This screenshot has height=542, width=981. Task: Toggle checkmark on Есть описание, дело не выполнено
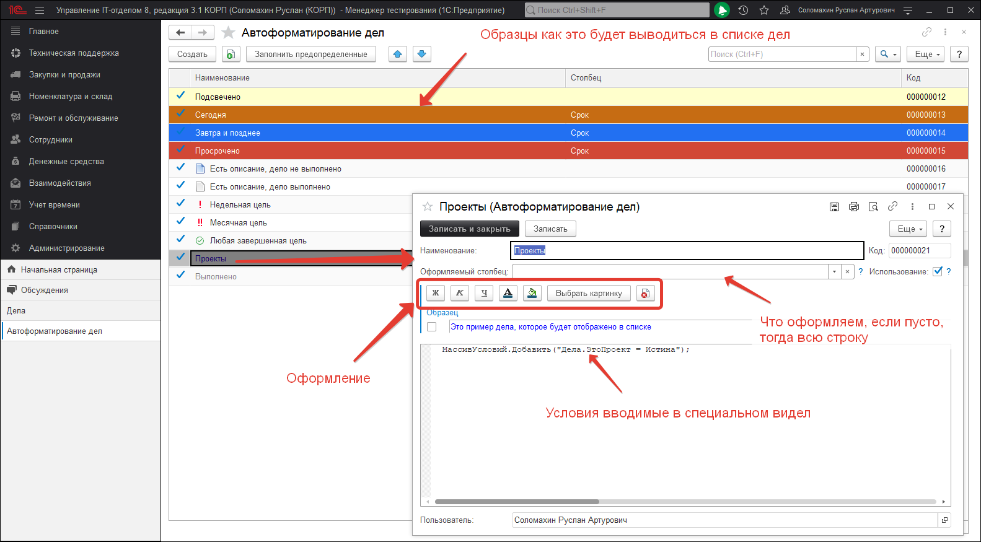[181, 168]
